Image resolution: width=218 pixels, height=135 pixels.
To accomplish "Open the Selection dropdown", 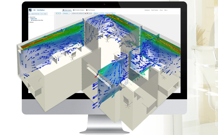I will (96, 13).
